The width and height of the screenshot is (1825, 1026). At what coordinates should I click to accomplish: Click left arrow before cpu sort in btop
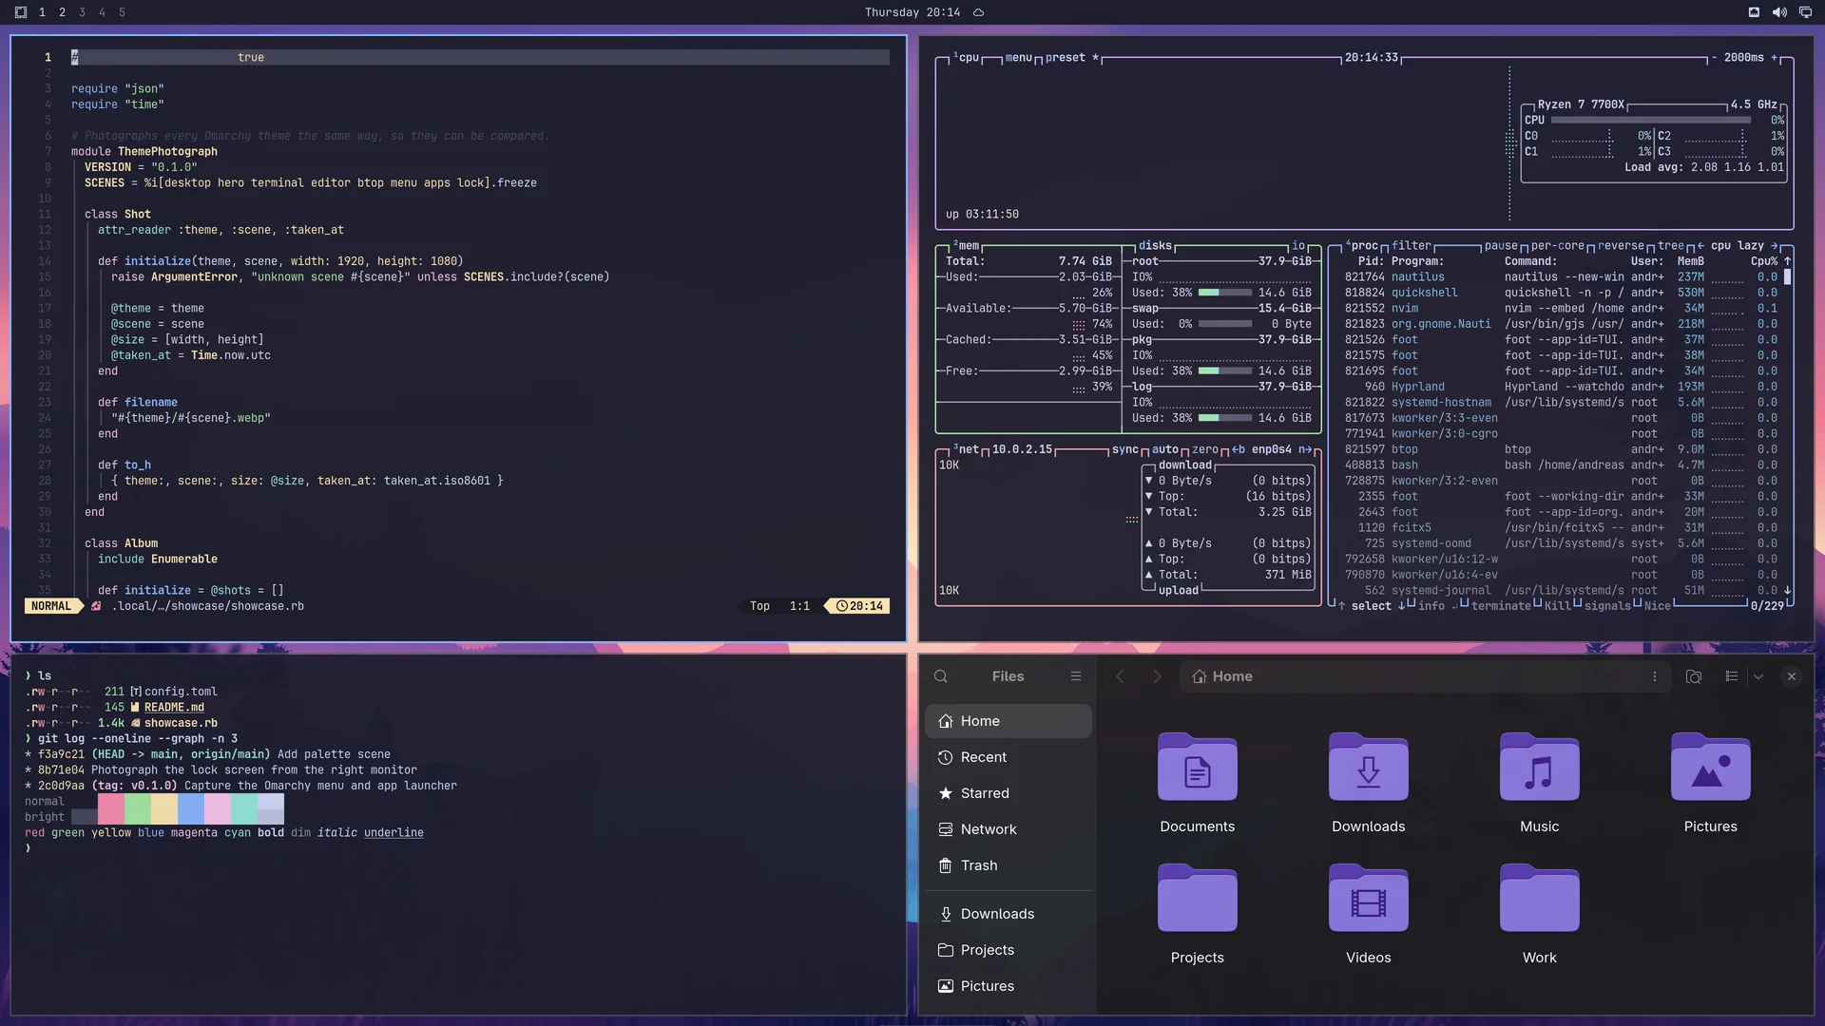click(x=1700, y=245)
